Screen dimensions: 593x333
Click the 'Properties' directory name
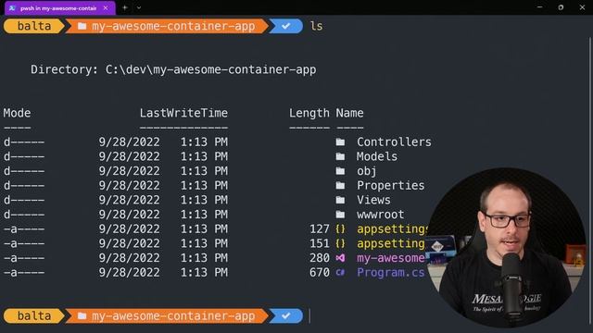[390, 186]
